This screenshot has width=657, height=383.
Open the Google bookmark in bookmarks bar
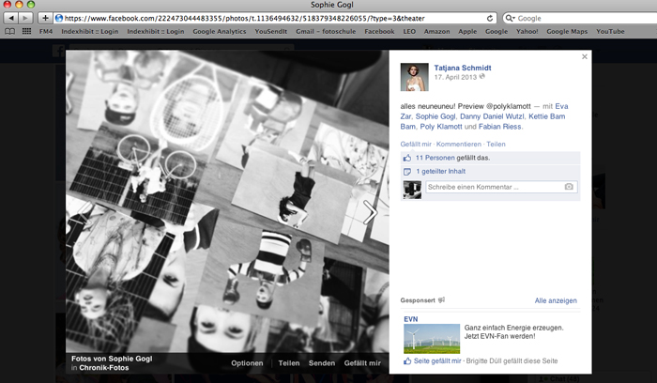[x=497, y=31]
